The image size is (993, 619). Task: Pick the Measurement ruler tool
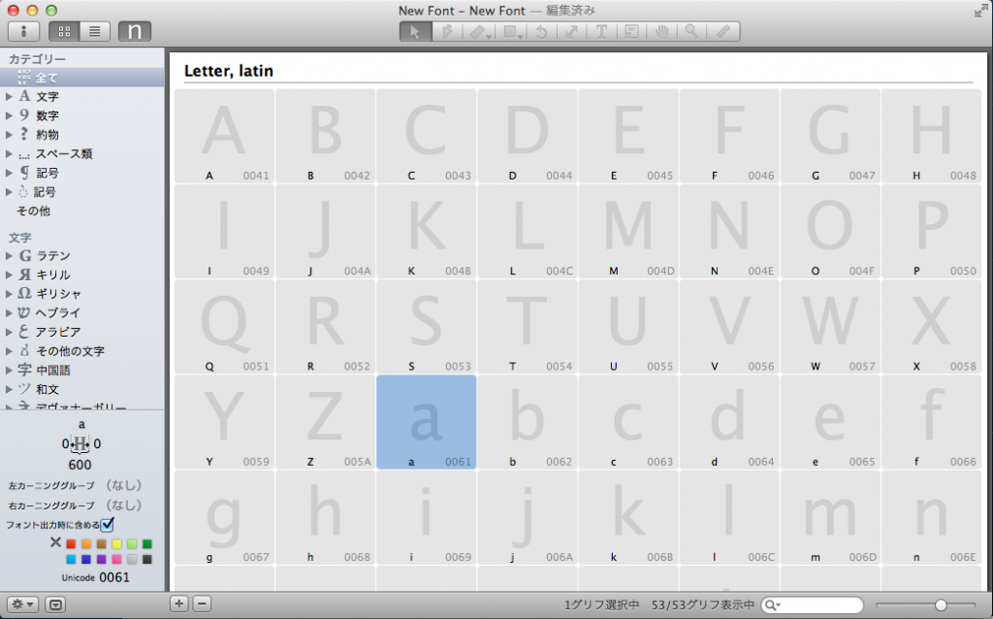[724, 31]
